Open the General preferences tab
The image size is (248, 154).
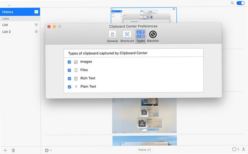point(112,36)
